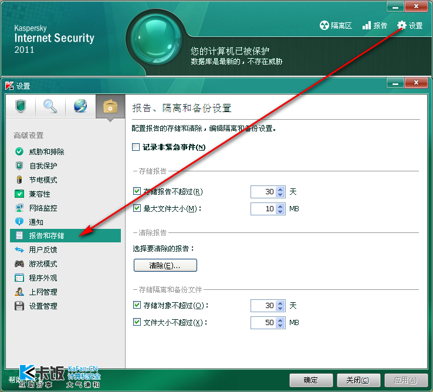Image resolution: width=433 pixels, height=392 pixels.
Task: Open 节电模式 settings
Action: (66, 180)
